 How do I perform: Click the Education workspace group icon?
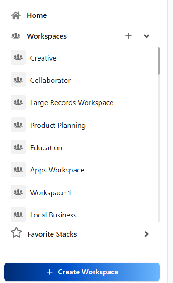pyautogui.click(x=18, y=147)
